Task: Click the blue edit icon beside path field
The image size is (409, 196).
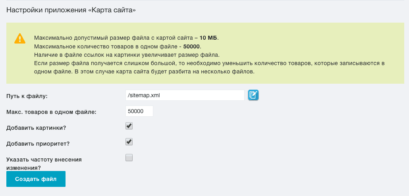Action: coord(253,95)
